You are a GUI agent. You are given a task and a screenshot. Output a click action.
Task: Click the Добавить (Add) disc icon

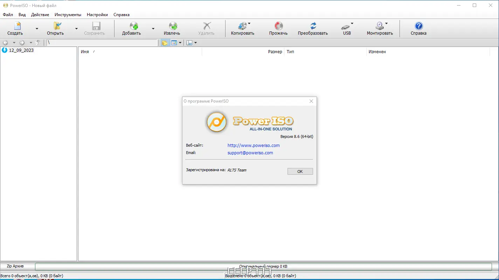pyautogui.click(x=134, y=26)
